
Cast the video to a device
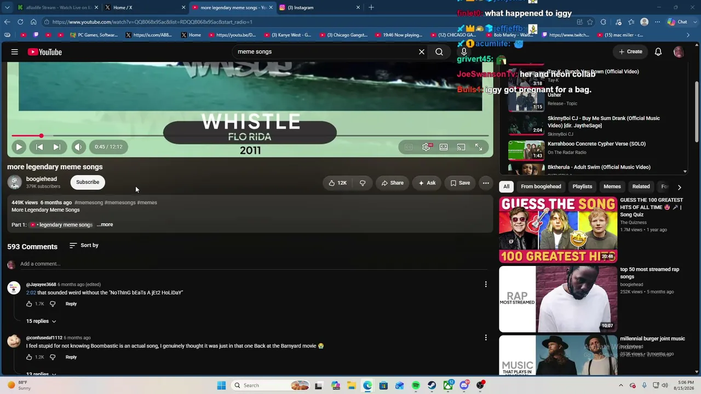461,147
